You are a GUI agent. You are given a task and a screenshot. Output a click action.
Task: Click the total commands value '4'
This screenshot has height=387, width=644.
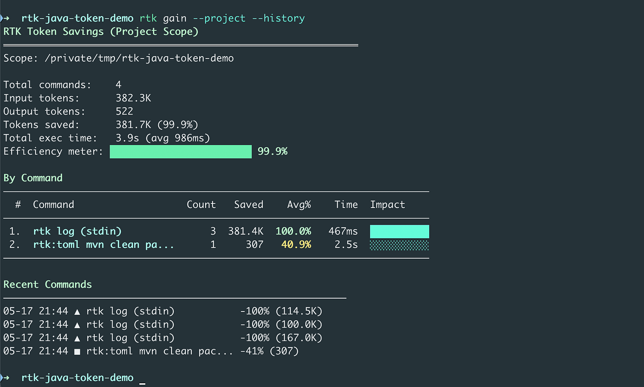click(119, 85)
